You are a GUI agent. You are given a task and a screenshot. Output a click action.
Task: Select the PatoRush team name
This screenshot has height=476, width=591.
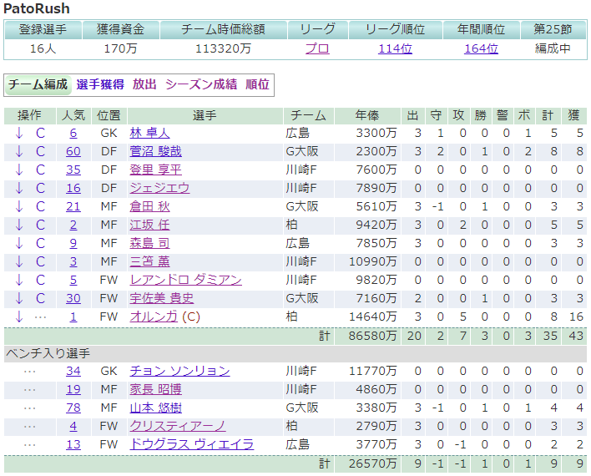(37, 8)
